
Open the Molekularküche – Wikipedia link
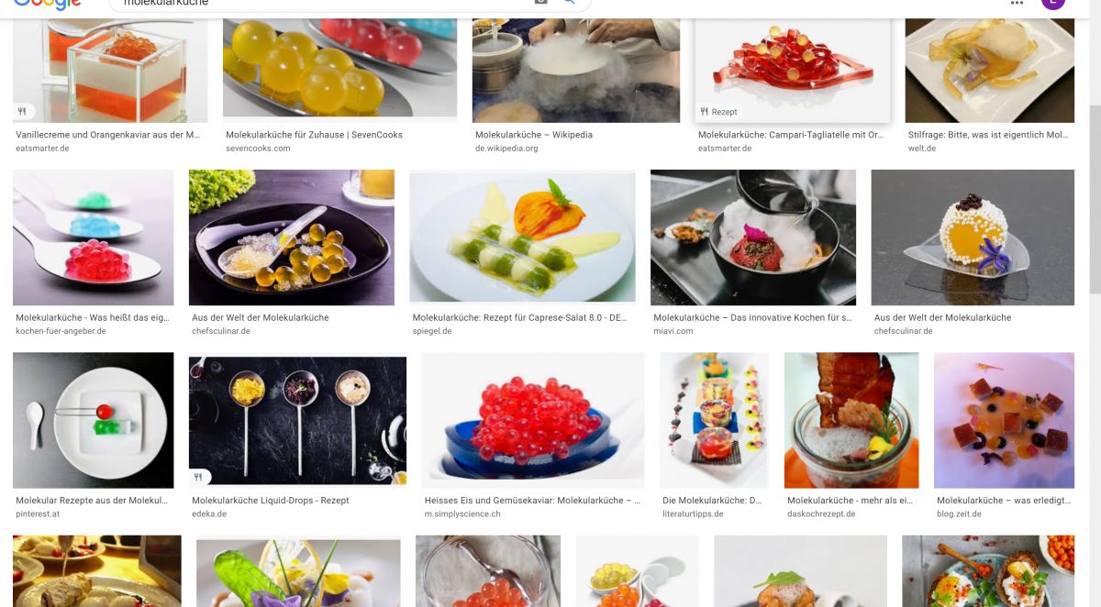pos(534,135)
